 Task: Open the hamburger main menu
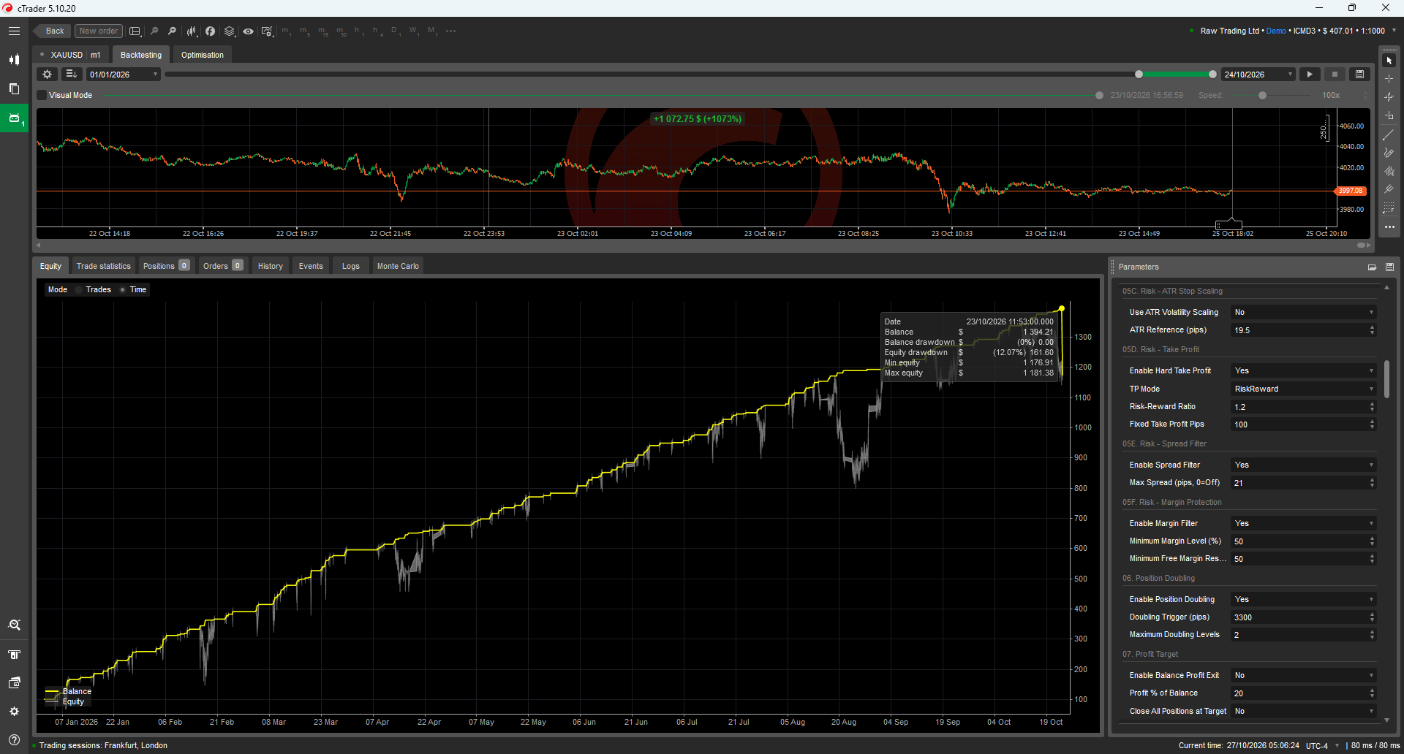click(x=14, y=31)
